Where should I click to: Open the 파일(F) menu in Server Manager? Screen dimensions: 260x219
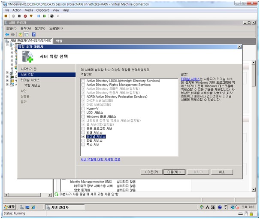[x=11, y=28]
